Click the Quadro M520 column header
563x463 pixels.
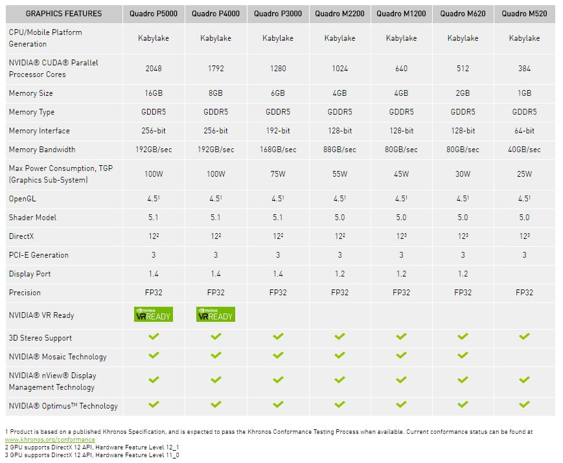coord(524,14)
